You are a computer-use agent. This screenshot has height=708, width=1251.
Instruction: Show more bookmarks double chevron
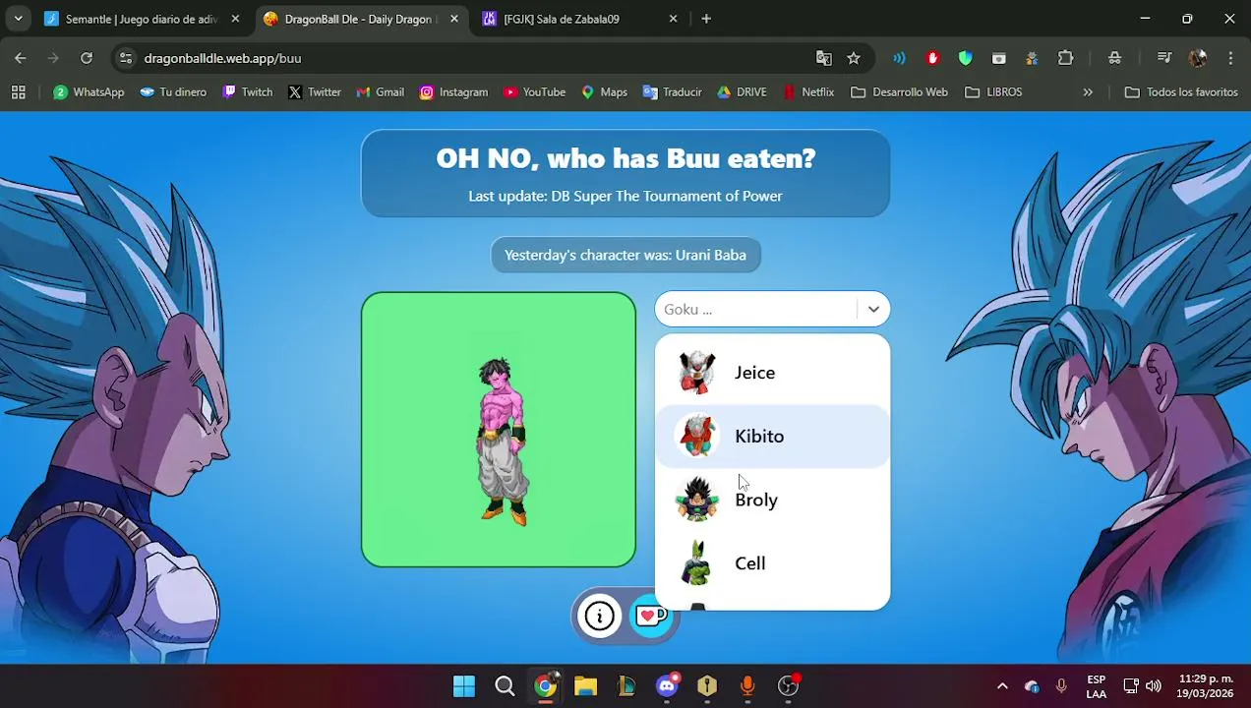1088,92
